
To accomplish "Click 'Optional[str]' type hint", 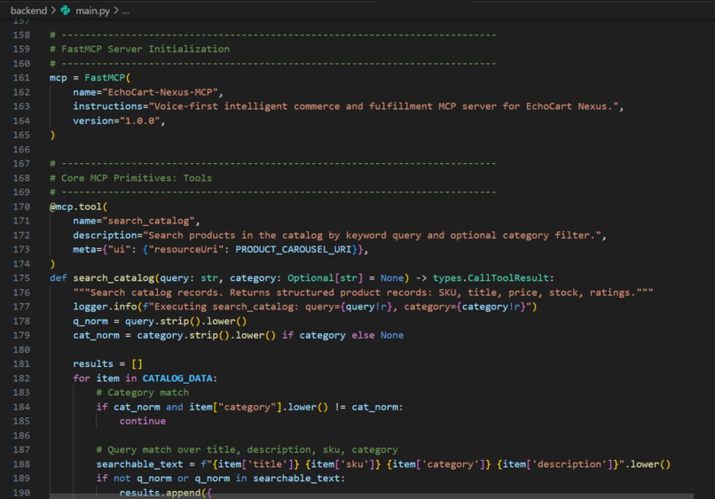I will [x=326, y=278].
